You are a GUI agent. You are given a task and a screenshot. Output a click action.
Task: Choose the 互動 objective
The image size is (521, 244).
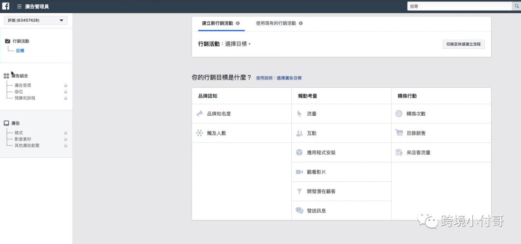341,133
